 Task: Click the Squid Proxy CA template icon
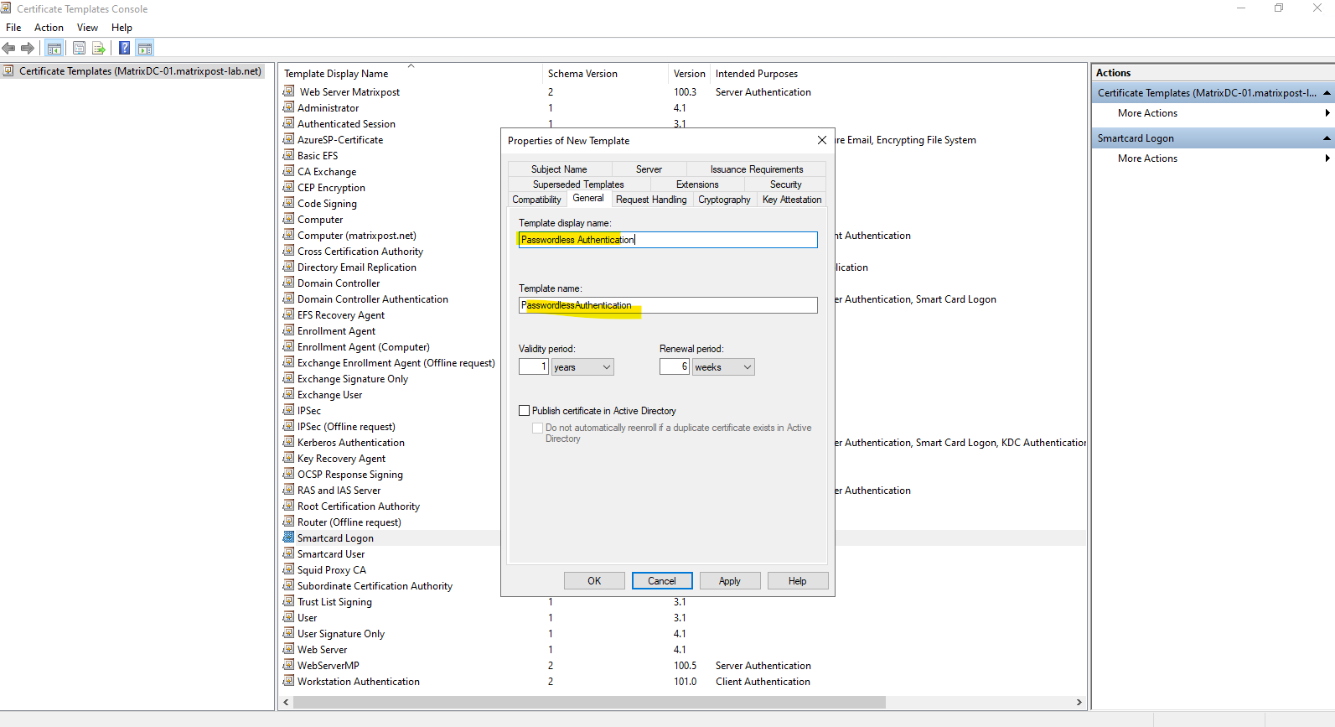pos(289,569)
